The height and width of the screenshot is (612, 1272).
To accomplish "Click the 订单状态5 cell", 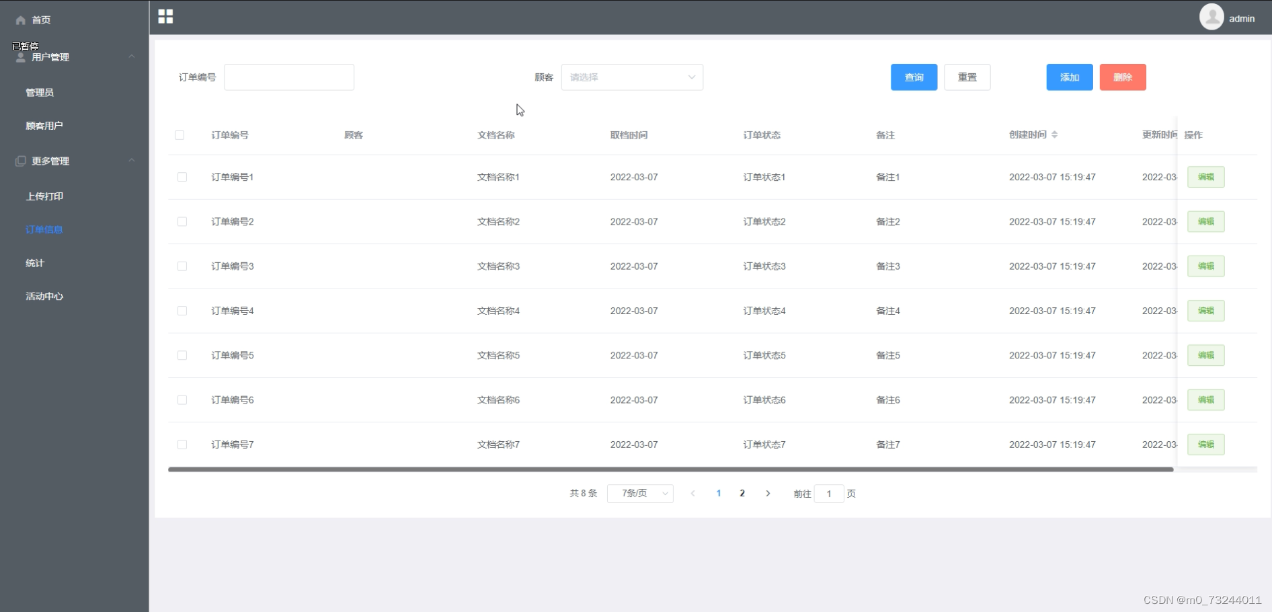I will tap(764, 355).
